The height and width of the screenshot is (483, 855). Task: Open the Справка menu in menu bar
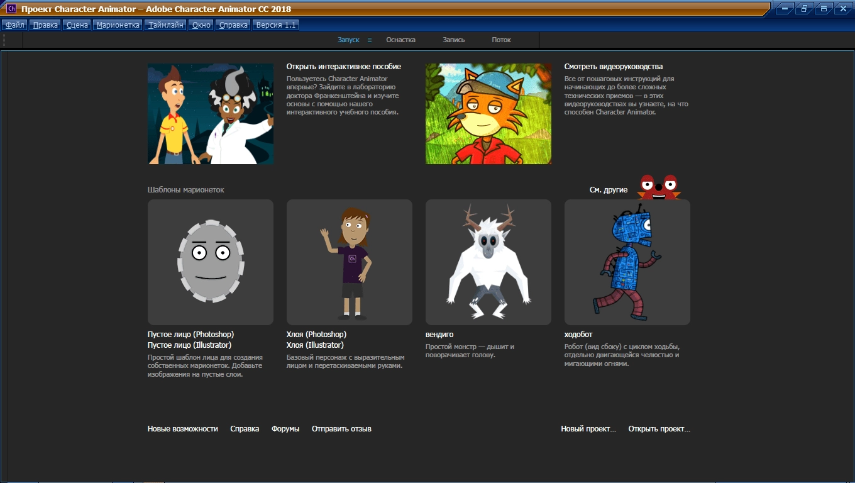233,25
